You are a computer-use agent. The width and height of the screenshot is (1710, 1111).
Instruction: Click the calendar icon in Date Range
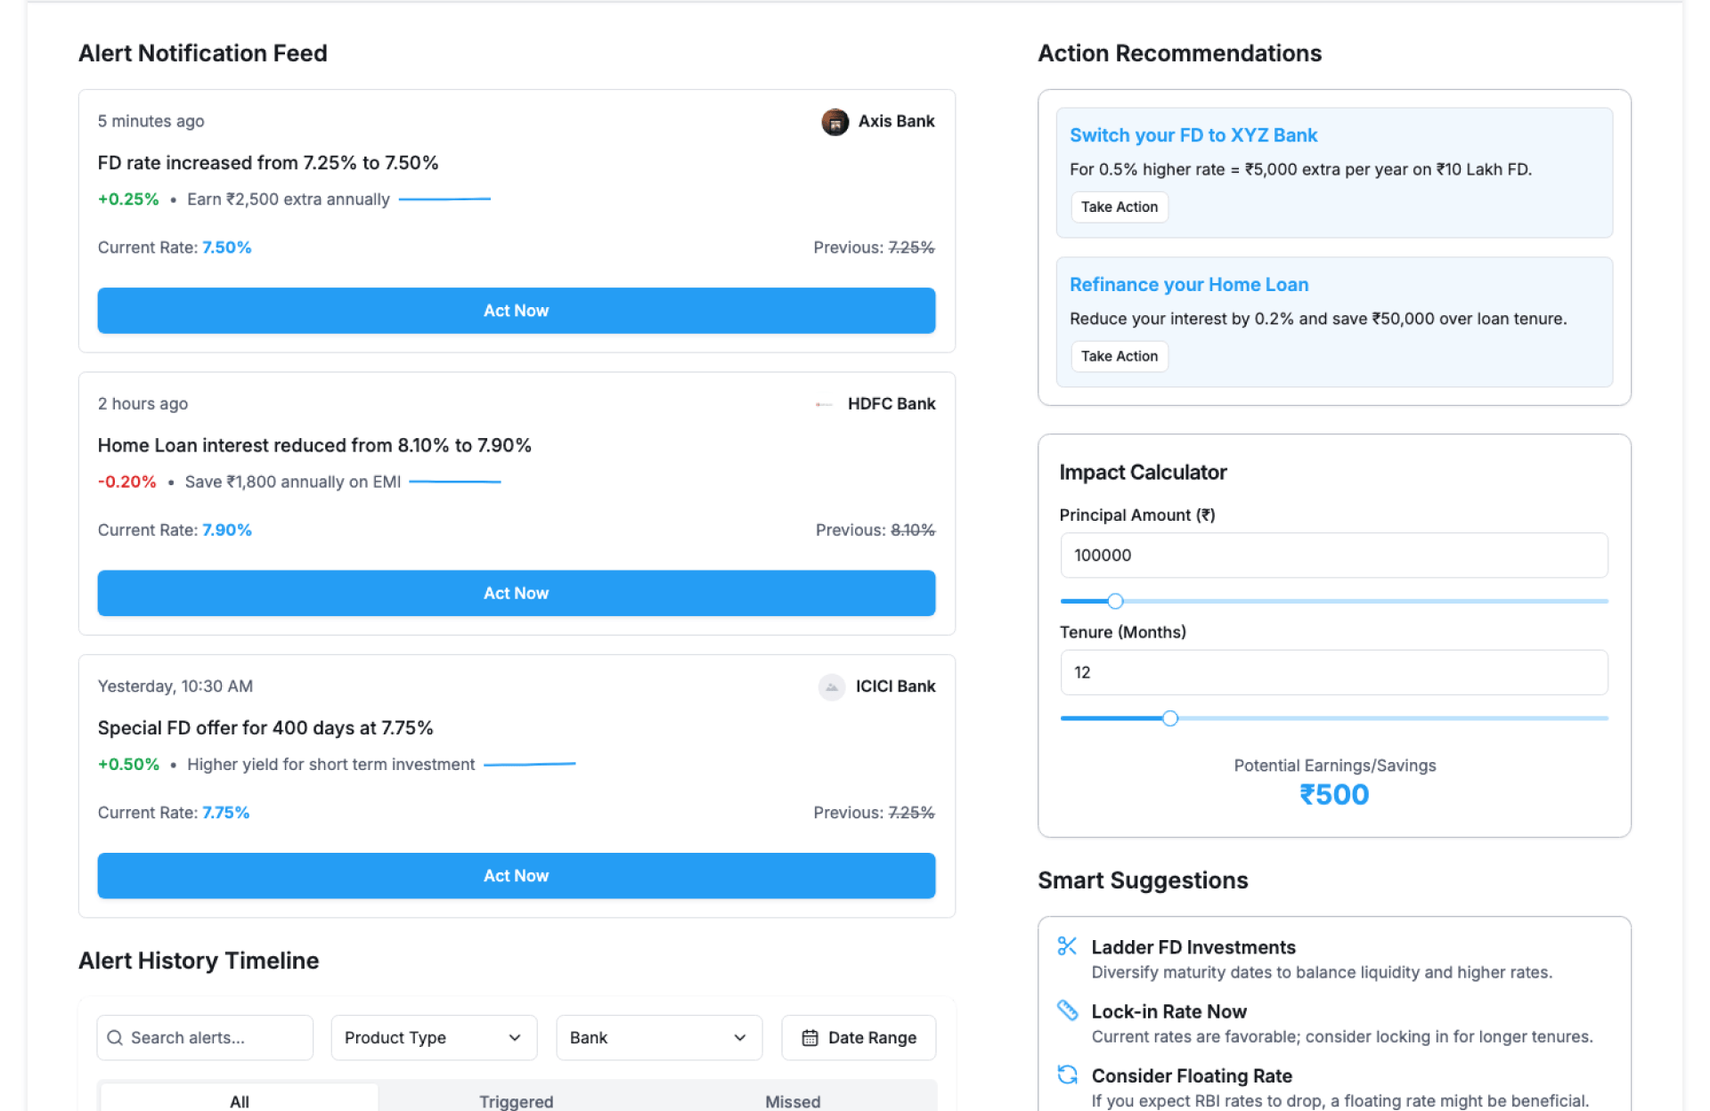(x=809, y=1038)
